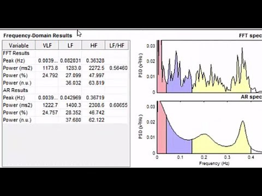Click FFT HF power value 2272.5
The image size is (262, 196).
[x=97, y=68]
